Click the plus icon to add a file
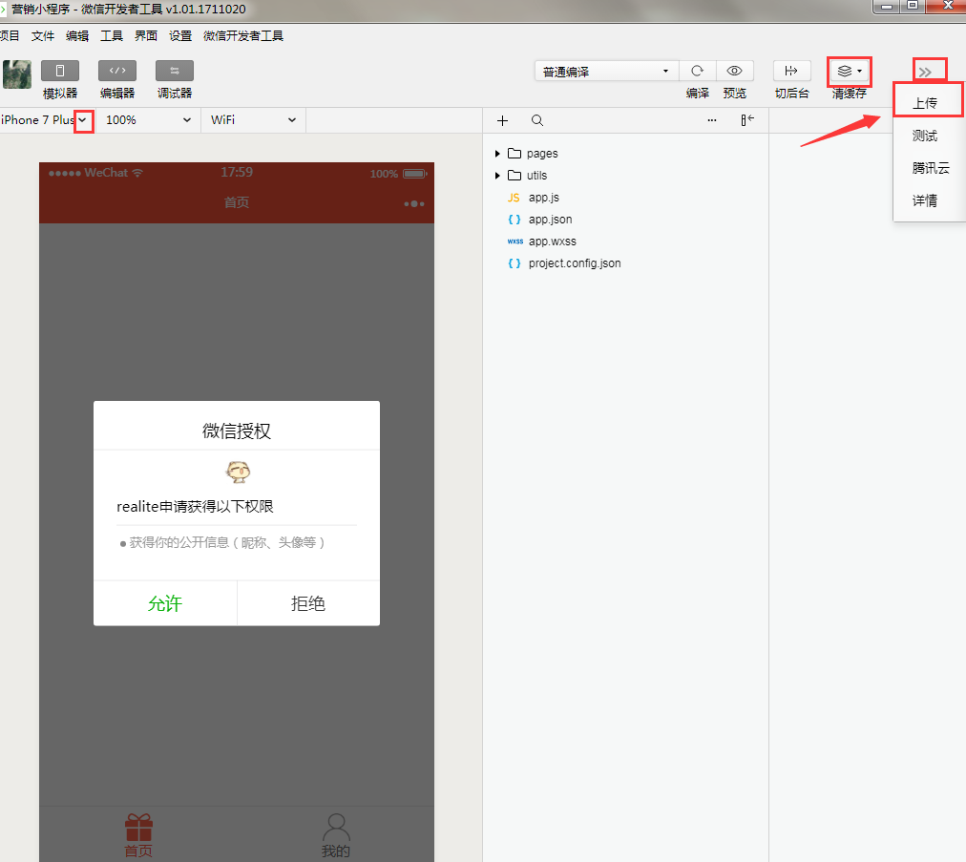 coord(503,121)
